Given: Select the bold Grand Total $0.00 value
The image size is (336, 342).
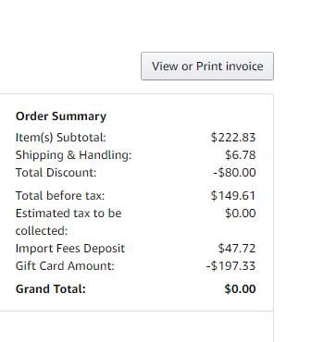Looking at the screenshot, I should (x=240, y=289).
